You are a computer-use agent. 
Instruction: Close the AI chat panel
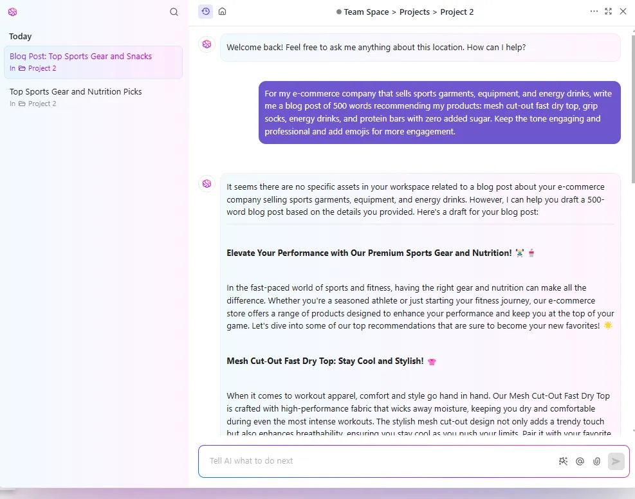(x=623, y=12)
